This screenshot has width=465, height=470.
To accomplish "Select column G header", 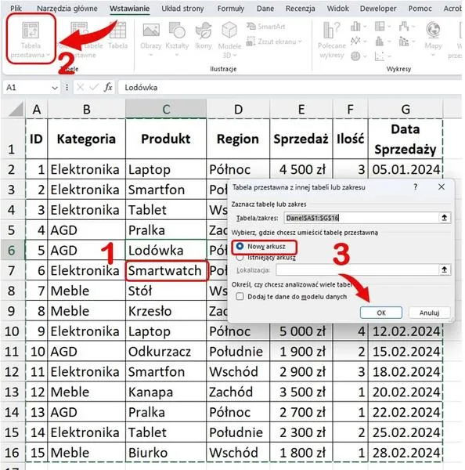I will coord(406,109).
